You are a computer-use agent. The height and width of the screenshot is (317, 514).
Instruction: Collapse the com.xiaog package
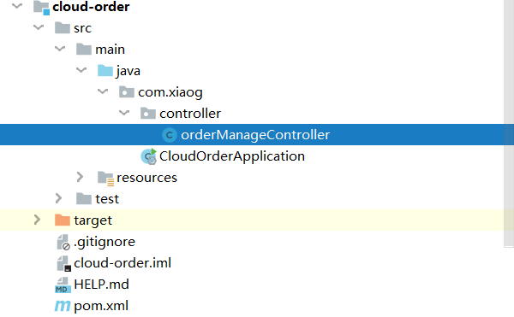pos(103,91)
